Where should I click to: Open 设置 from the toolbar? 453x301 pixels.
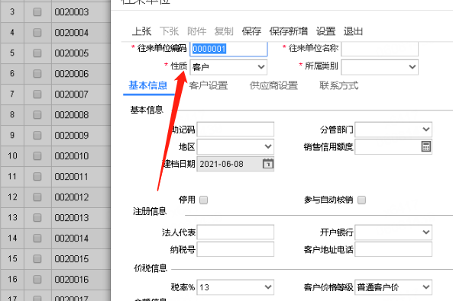325,31
